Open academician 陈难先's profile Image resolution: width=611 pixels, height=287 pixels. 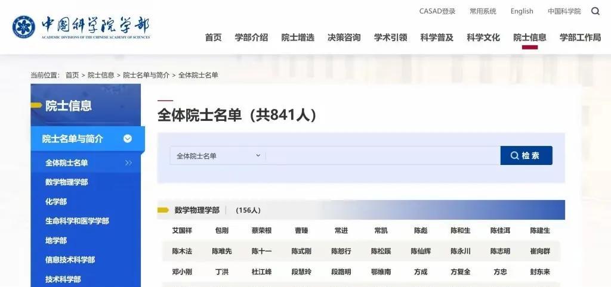tap(222, 251)
